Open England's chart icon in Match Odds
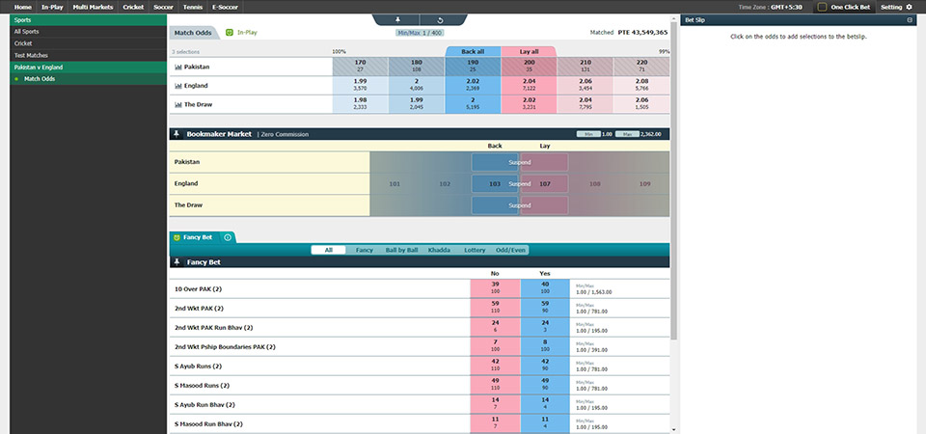This screenshot has height=434, width=926. click(178, 86)
